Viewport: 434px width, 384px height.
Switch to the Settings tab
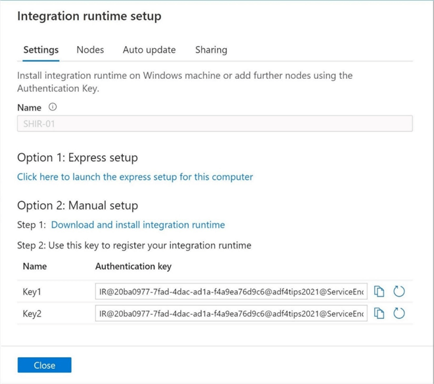(x=41, y=50)
